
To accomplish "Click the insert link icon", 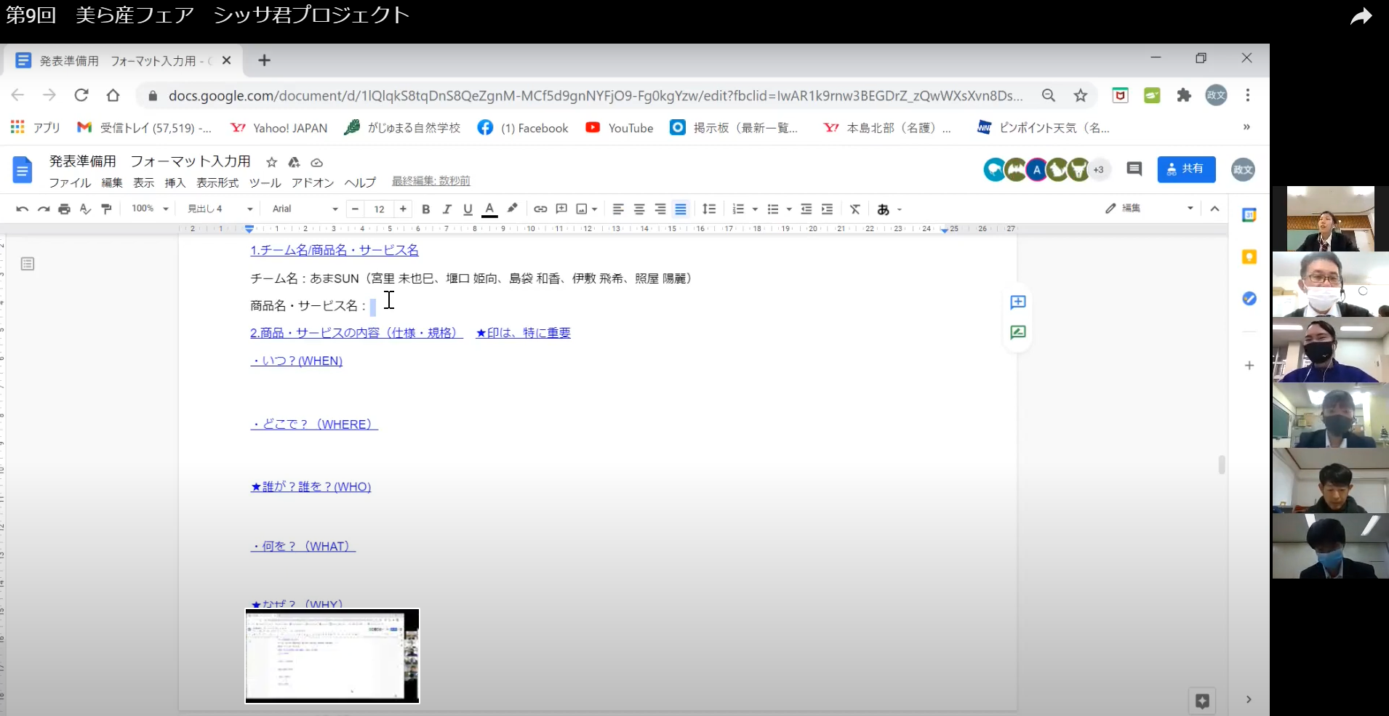I will click(540, 209).
